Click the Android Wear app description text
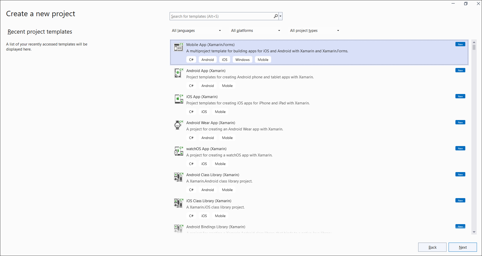This screenshot has width=482, height=256. coord(235,129)
